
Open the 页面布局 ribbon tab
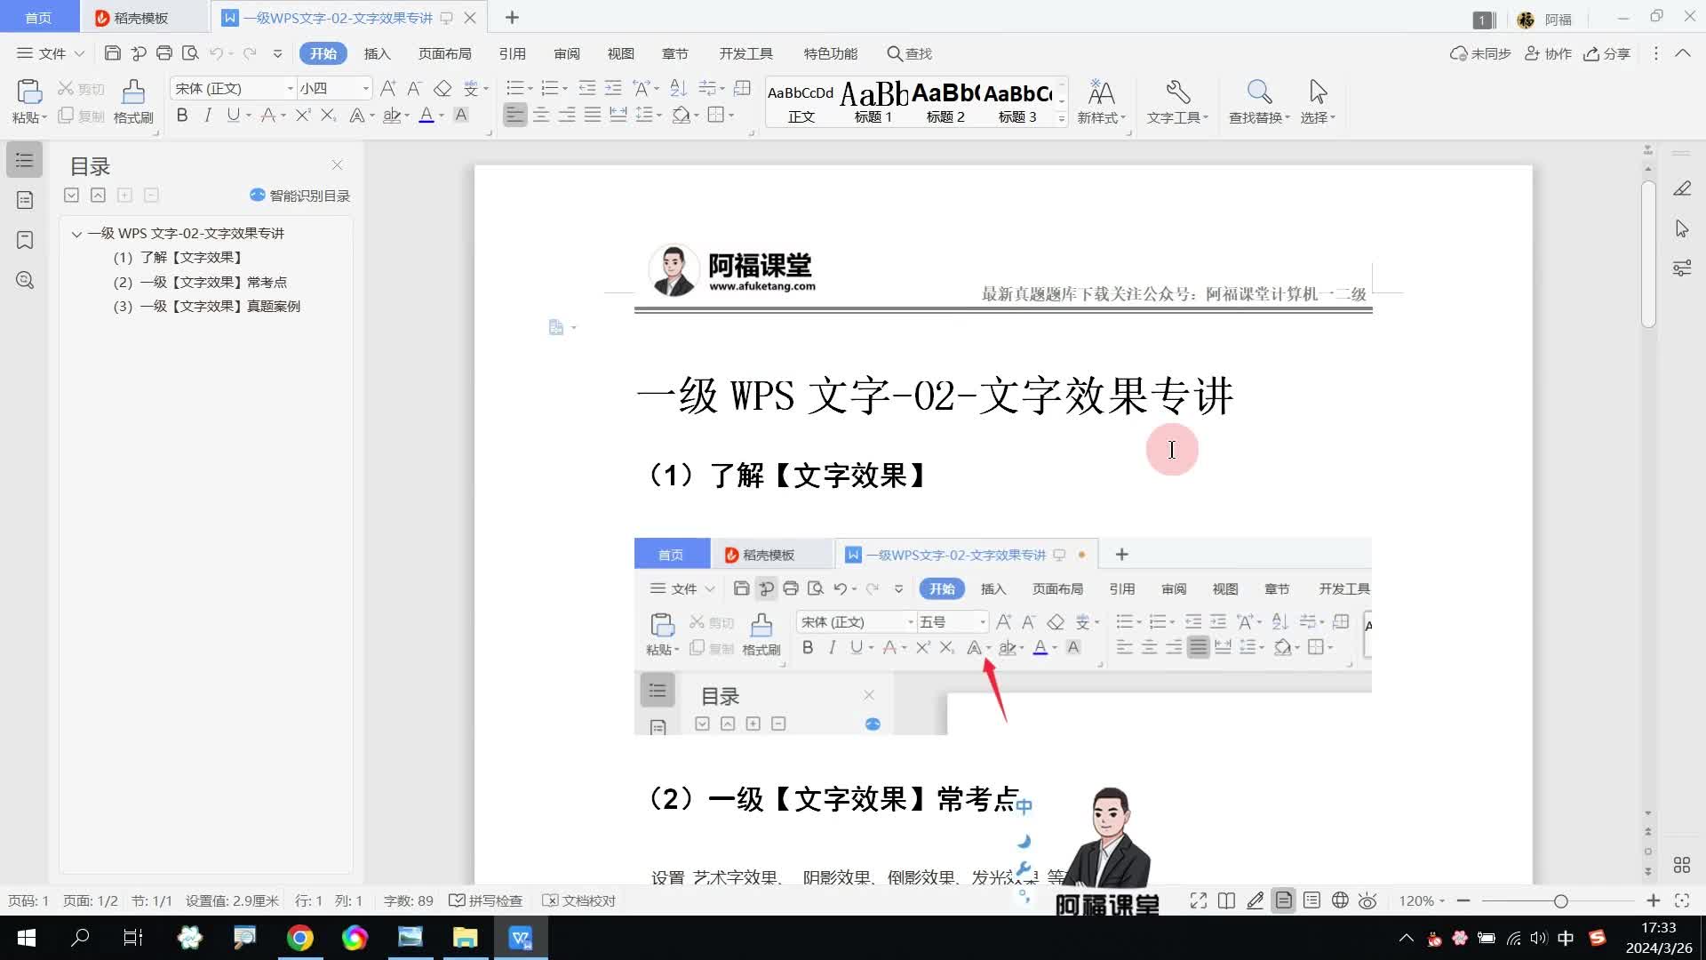tap(444, 53)
